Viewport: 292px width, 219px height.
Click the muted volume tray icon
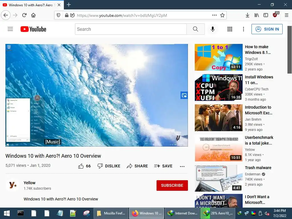pyautogui.click(x=267, y=213)
